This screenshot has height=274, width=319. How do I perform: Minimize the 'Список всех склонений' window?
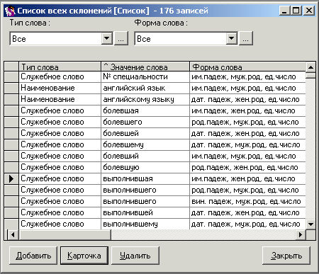284,11
